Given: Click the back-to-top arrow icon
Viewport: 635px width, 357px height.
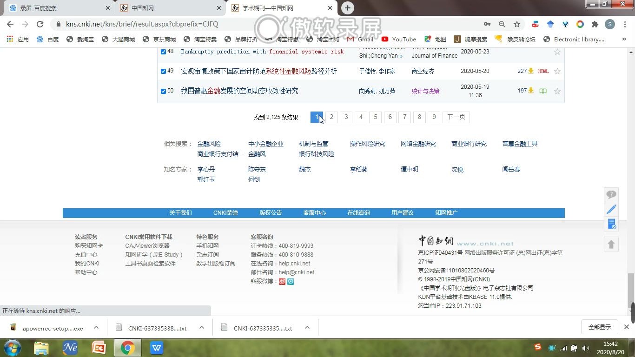Looking at the screenshot, I should (x=611, y=244).
